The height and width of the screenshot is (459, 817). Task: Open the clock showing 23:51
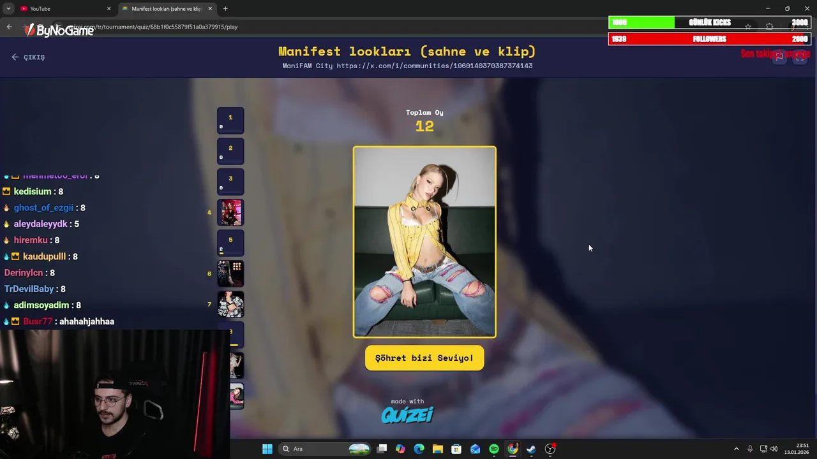797,449
